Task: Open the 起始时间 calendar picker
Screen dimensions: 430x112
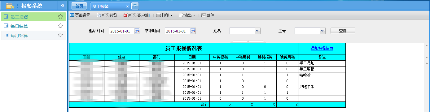Action: click(137, 31)
